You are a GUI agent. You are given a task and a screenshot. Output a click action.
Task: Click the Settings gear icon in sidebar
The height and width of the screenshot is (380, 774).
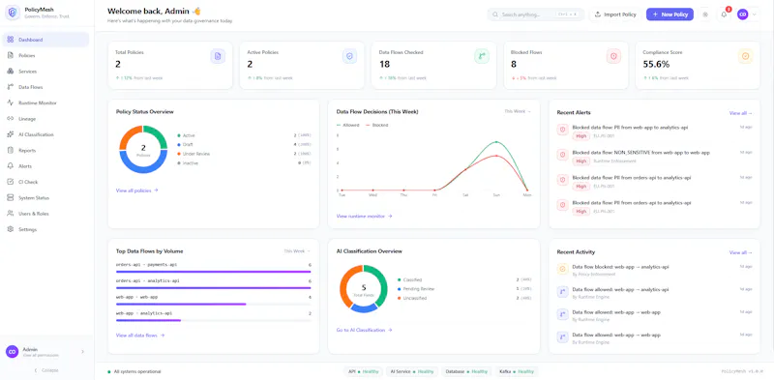pos(11,229)
